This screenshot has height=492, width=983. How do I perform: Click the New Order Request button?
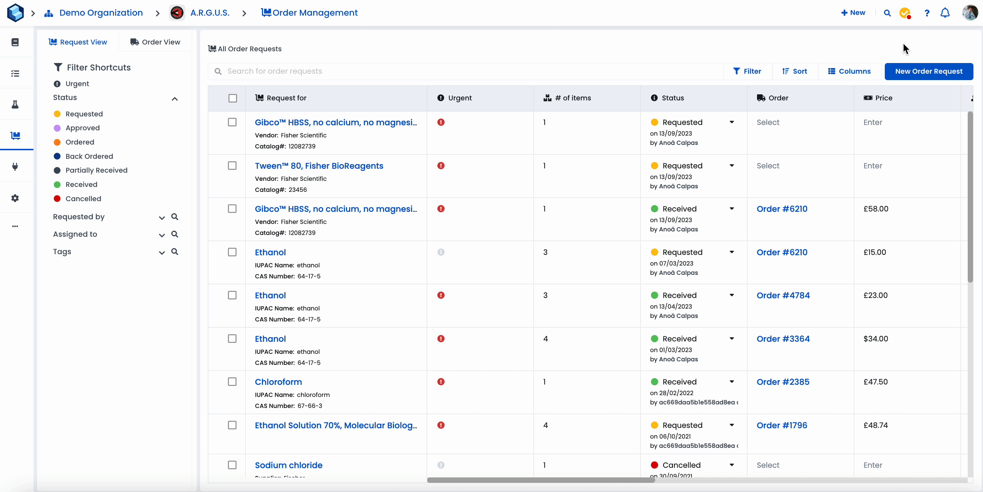click(929, 71)
